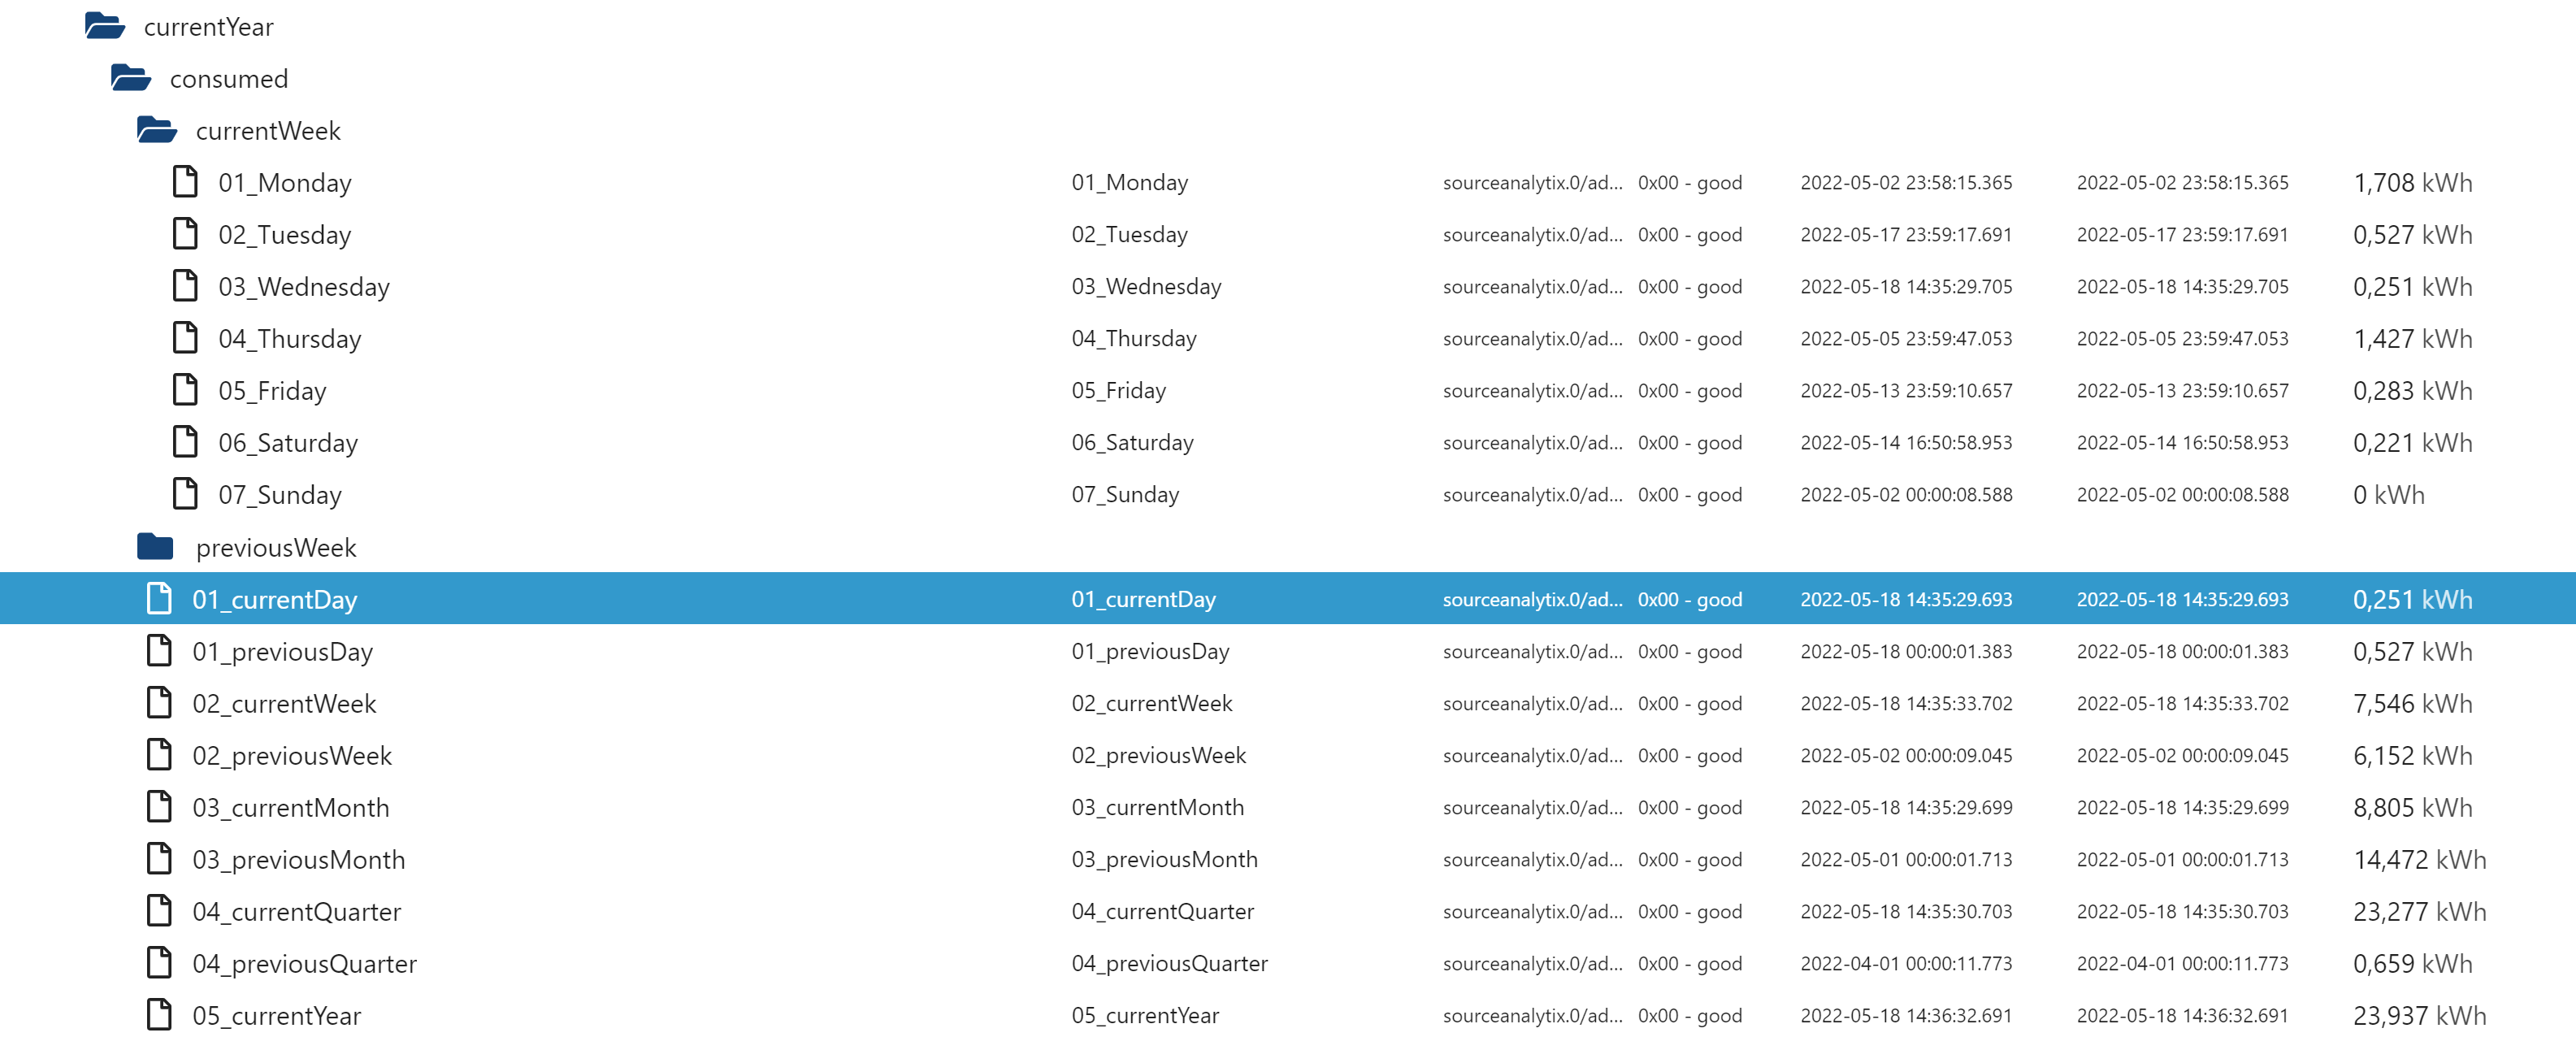The height and width of the screenshot is (1050, 2576).
Task: Collapse the currentYear folder icon
Action: [x=104, y=26]
